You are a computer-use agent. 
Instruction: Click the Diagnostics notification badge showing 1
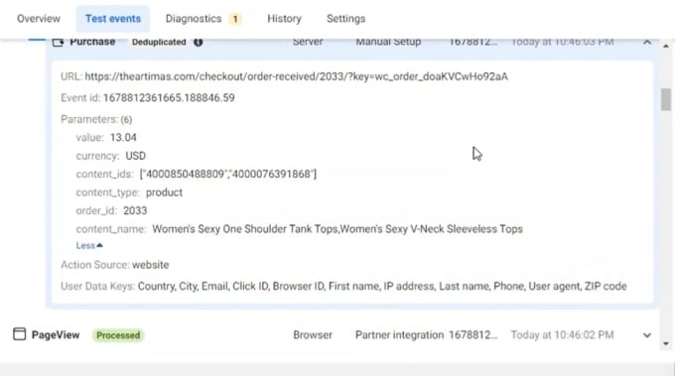pyautogui.click(x=235, y=19)
